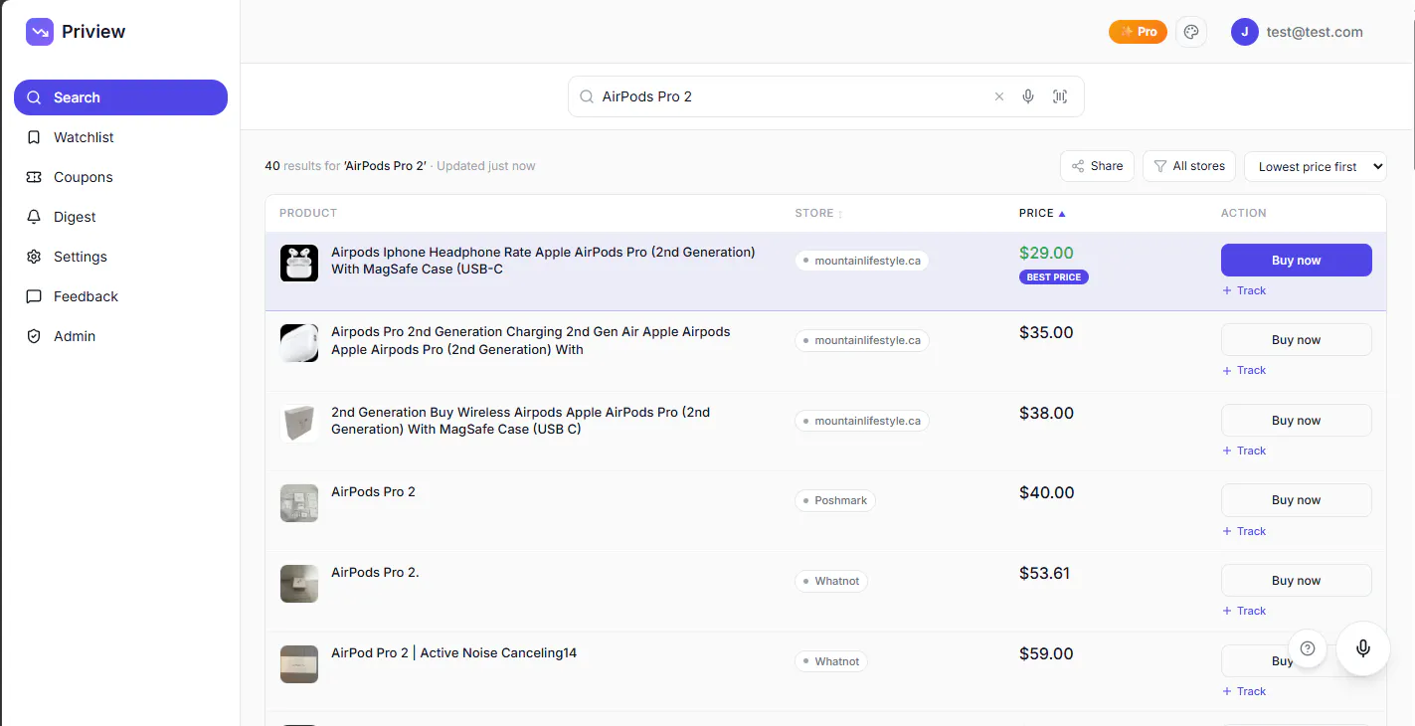
Task: Click the mountainlifestyle.ca store tag on $29.00 row
Action: pyautogui.click(x=861, y=261)
